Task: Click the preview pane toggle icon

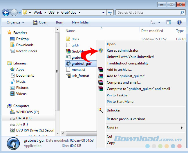Action: tap(169, 22)
